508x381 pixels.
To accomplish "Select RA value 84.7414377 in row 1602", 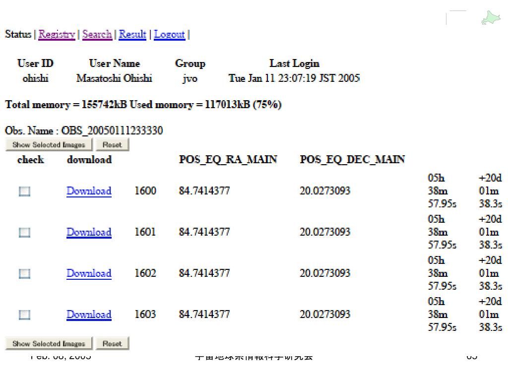I will click(204, 273).
